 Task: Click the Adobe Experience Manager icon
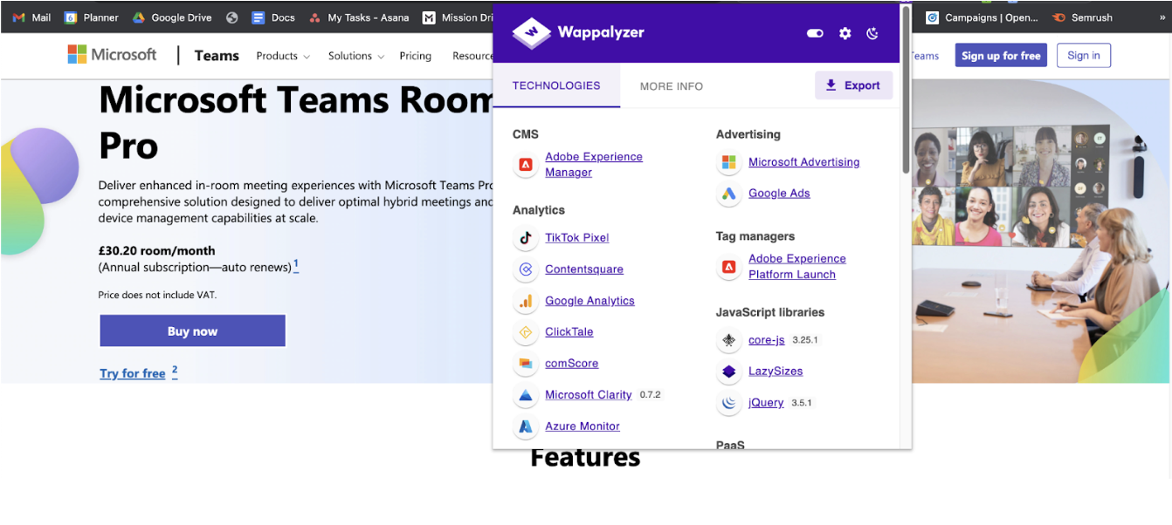[526, 164]
